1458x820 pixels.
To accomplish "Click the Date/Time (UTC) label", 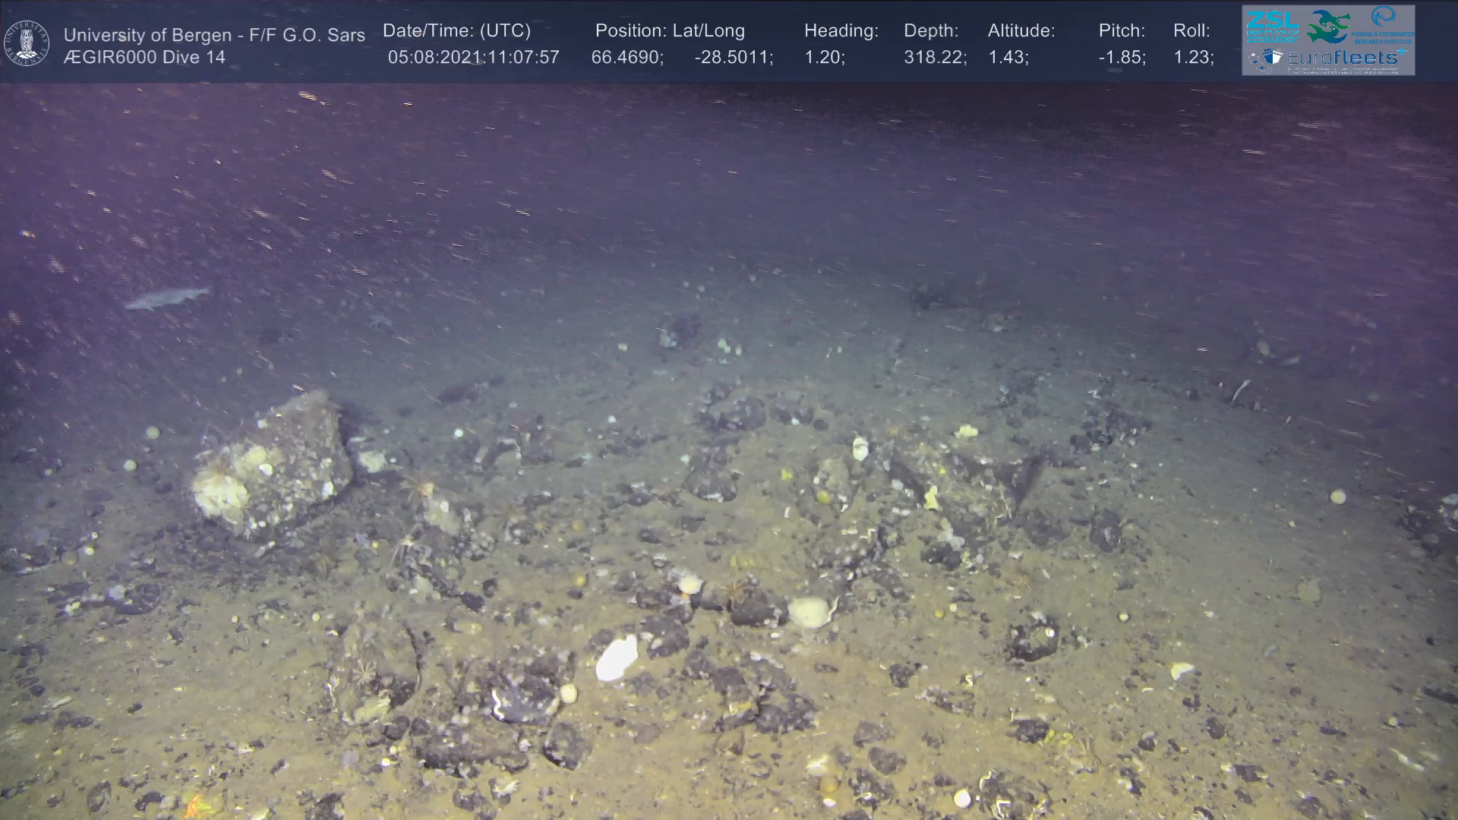I will tap(456, 31).
